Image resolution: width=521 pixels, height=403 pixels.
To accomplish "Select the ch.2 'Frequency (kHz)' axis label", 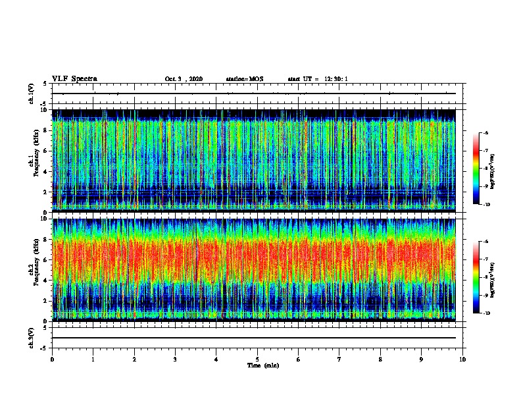I will tap(36, 262).
